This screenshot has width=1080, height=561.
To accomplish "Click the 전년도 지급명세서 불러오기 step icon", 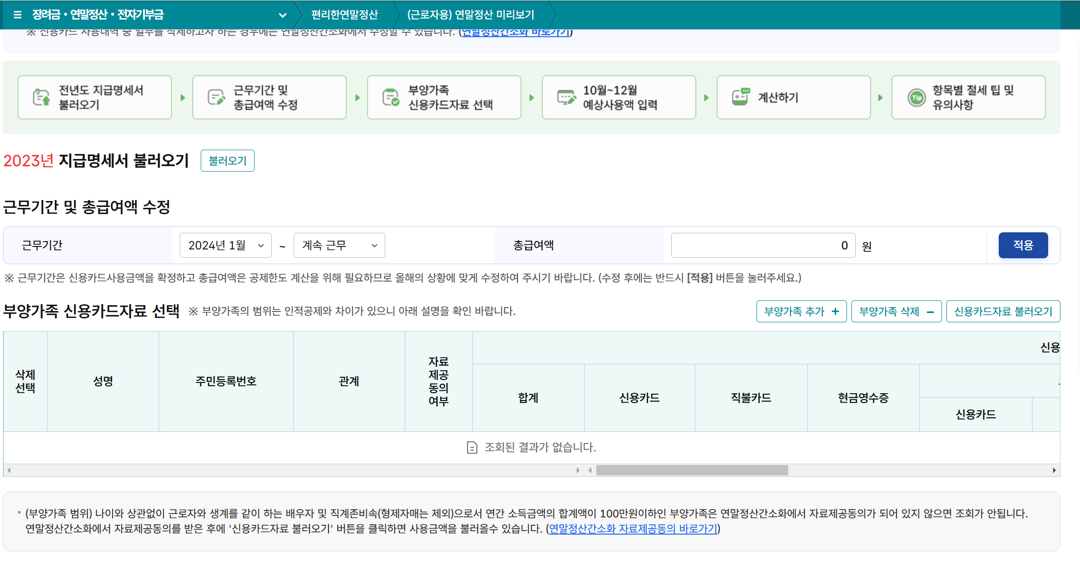I will coord(41,96).
